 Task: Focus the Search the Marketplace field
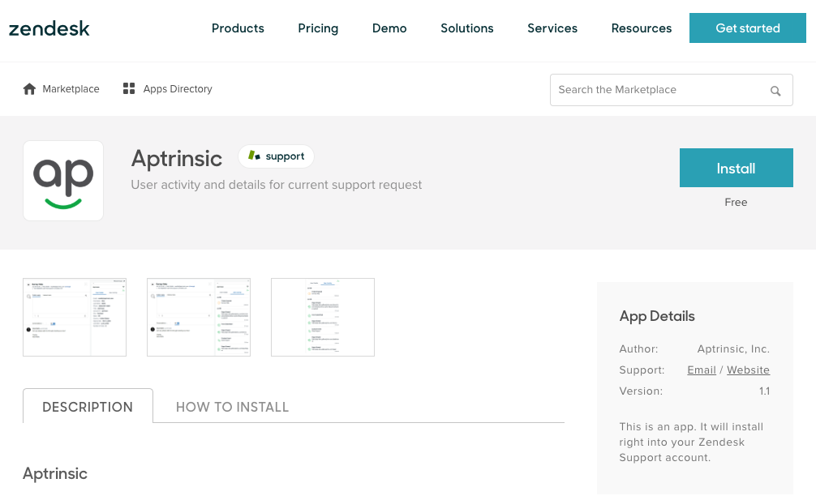672,90
